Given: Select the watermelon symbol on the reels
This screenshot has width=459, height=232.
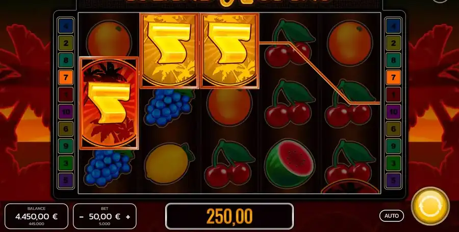Looking at the screenshot, I should (290, 164).
